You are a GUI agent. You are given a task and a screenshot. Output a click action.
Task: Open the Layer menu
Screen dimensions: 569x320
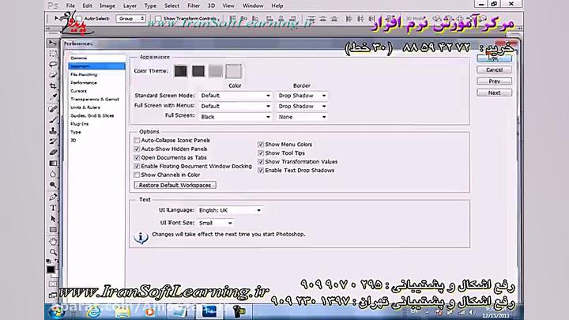130,6
